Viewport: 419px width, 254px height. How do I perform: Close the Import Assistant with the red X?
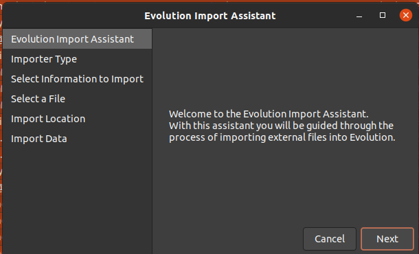[406, 15]
